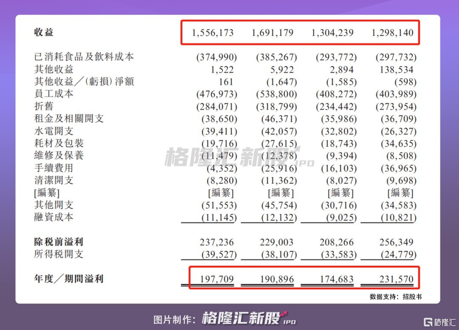
Task: Select the 其他開支 row label
Action: click(x=54, y=205)
